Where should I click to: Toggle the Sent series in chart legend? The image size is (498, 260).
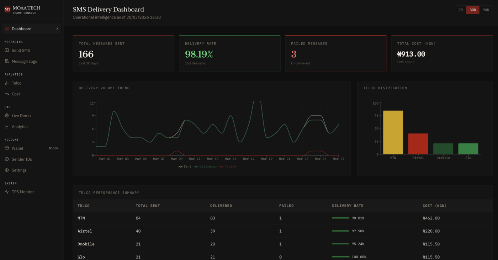point(185,166)
